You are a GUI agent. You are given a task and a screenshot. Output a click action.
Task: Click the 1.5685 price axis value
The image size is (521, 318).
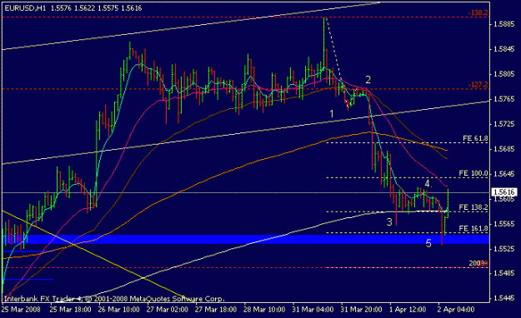(x=504, y=149)
